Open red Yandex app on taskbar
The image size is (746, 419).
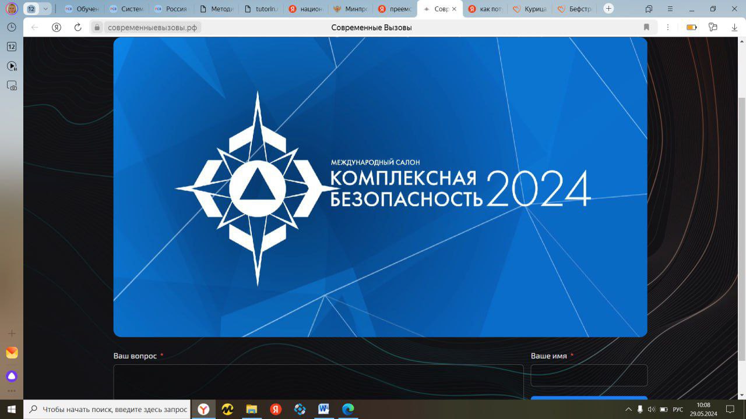(276, 410)
